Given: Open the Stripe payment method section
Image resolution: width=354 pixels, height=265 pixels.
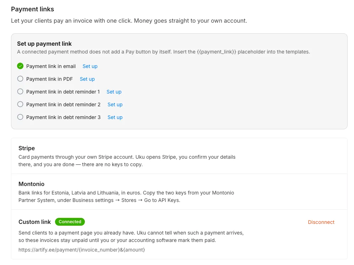Looking at the screenshot, I should [179, 156].
